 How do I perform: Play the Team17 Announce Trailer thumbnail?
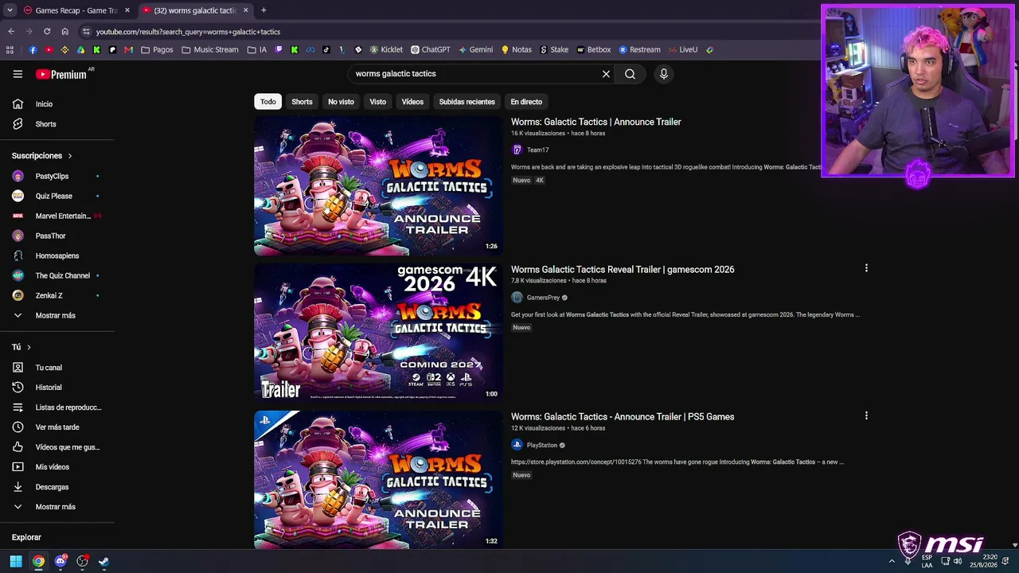(378, 185)
